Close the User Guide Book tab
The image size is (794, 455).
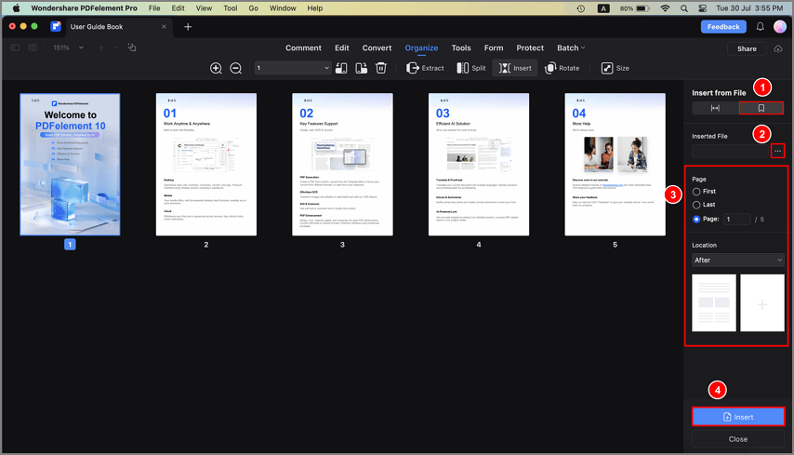[x=164, y=27]
